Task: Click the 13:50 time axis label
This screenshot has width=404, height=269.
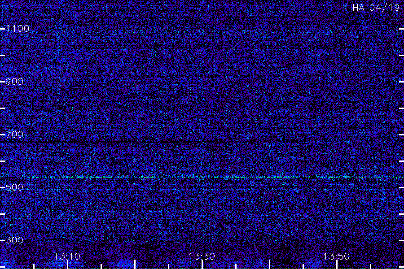Action: click(x=337, y=256)
